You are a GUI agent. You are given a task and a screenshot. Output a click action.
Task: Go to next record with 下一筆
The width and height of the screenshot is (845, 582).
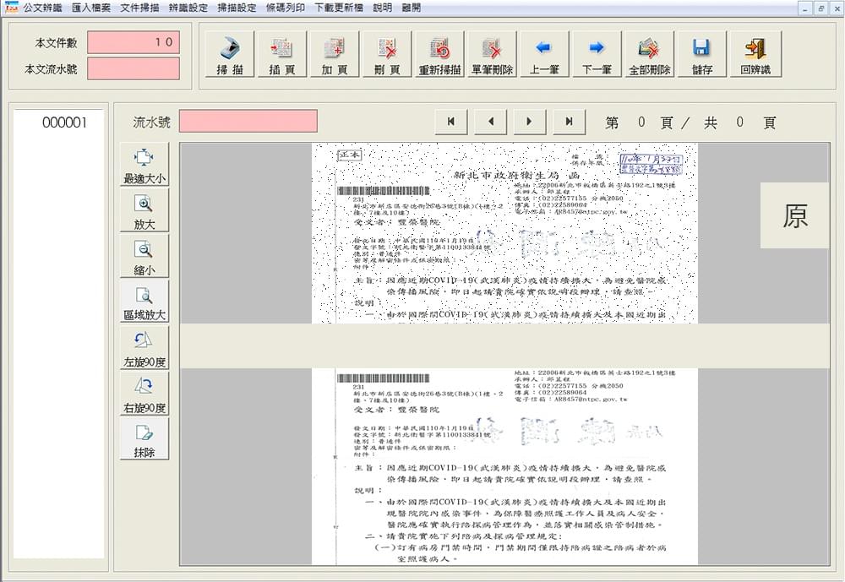point(597,55)
